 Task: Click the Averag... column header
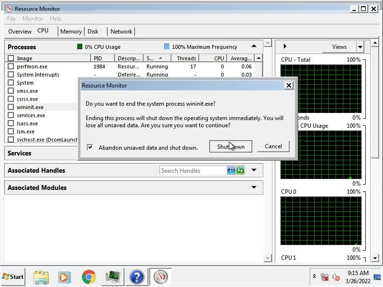point(241,58)
